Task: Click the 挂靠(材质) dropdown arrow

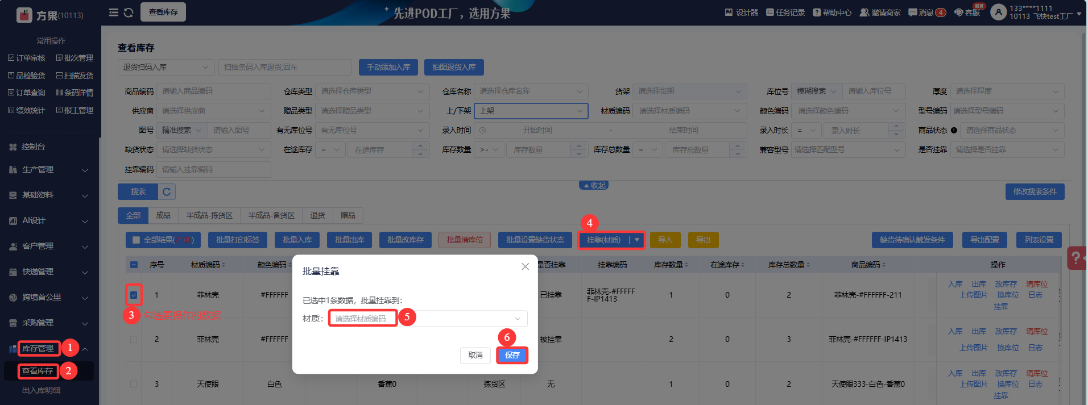Action: pos(637,240)
